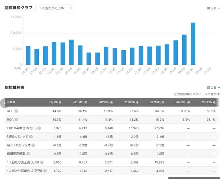This screenshot has width=224, height=180.
Task: Open the 1人当たり売上高 metric dropdown
Action: coord(55,8)
